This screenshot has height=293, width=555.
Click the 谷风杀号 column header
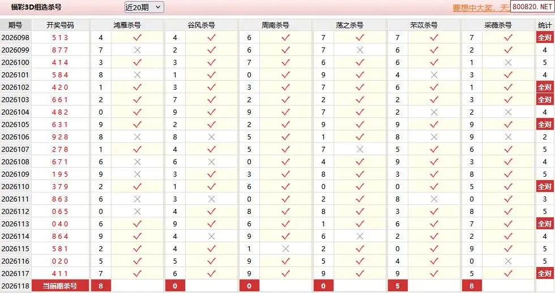coord(201,25)
